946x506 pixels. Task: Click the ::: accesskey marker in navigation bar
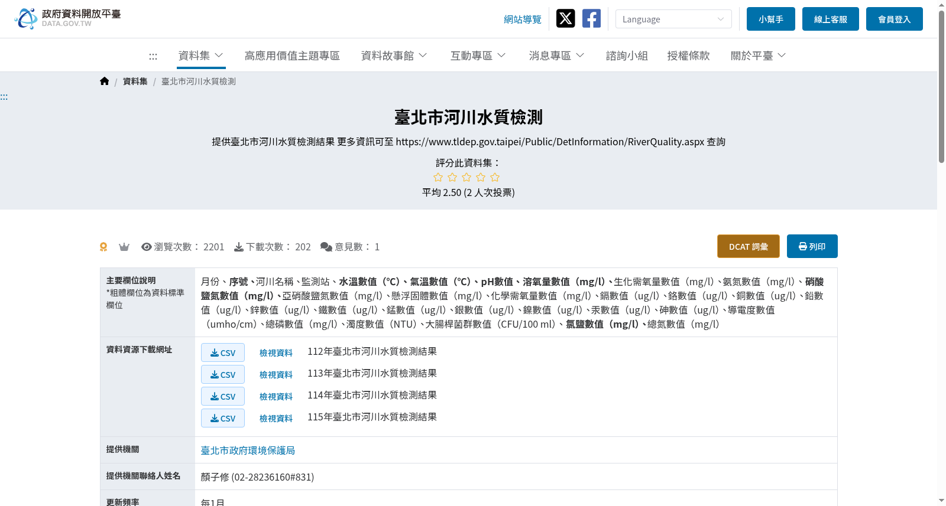coord(153,56)
